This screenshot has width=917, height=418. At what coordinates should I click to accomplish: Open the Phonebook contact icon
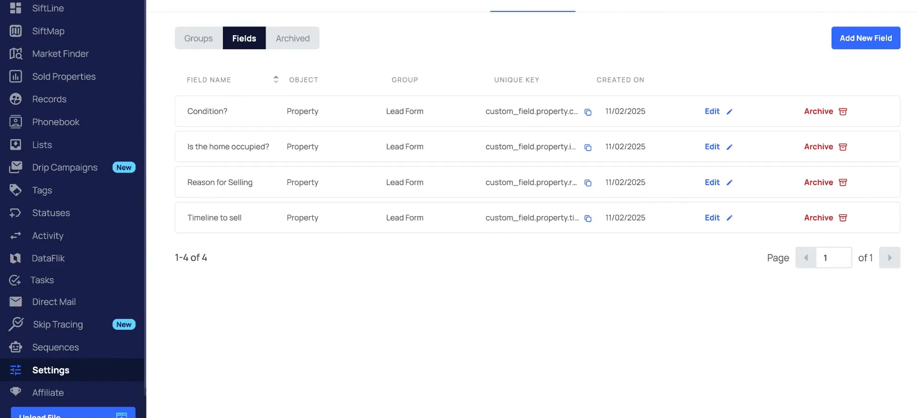(16, 122)
